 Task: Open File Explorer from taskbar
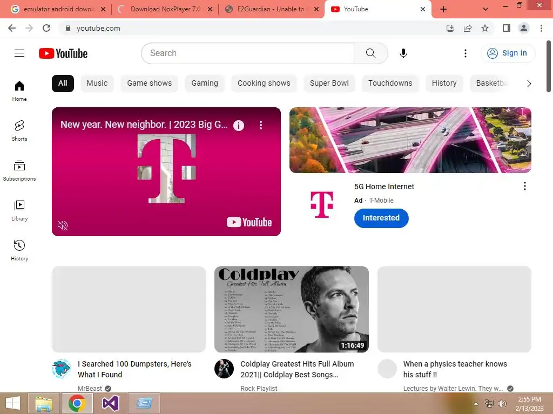pos(44,404)
